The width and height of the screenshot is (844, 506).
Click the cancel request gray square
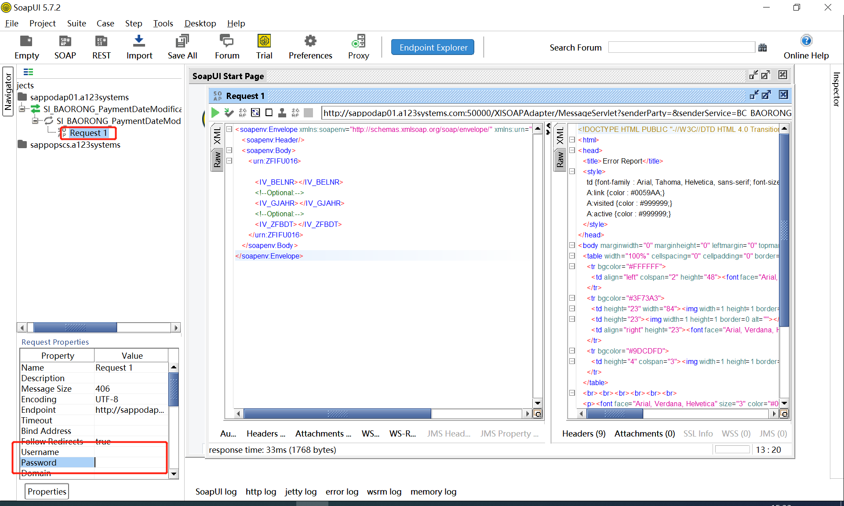[309, 113]
